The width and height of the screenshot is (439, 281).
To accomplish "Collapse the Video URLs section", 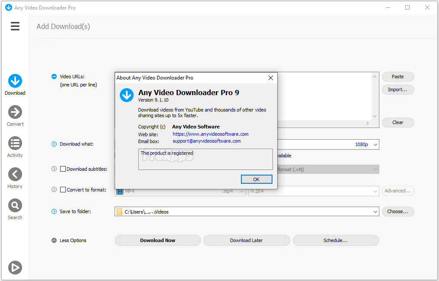I will coord(54,77).
